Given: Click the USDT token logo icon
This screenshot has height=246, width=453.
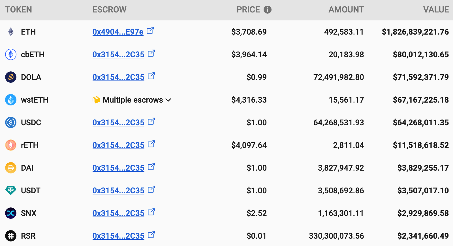Looking at the screenshot, I should 11,190.
